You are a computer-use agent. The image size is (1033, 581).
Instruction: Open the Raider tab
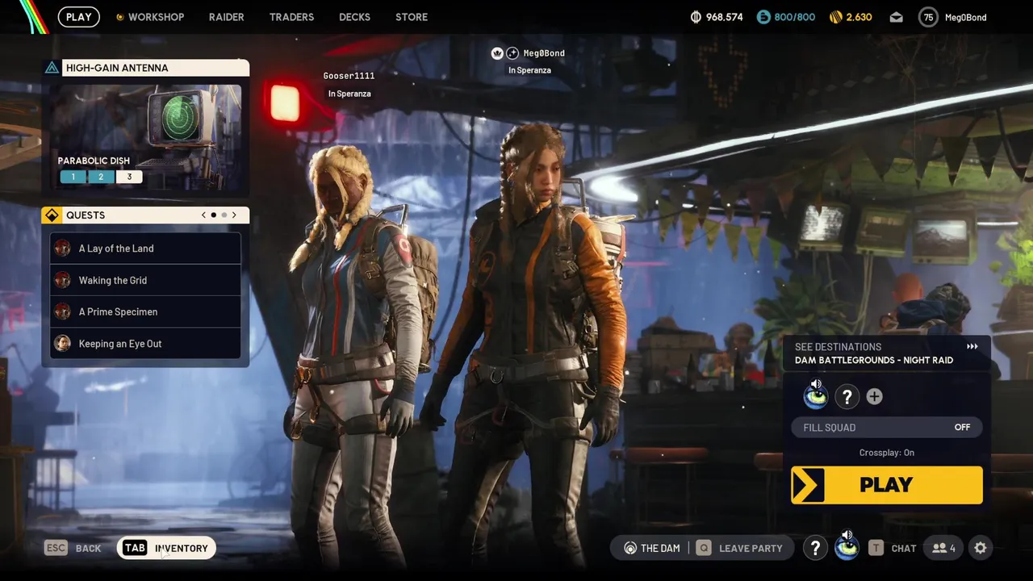pyautogui.click(x=226, y=17)
